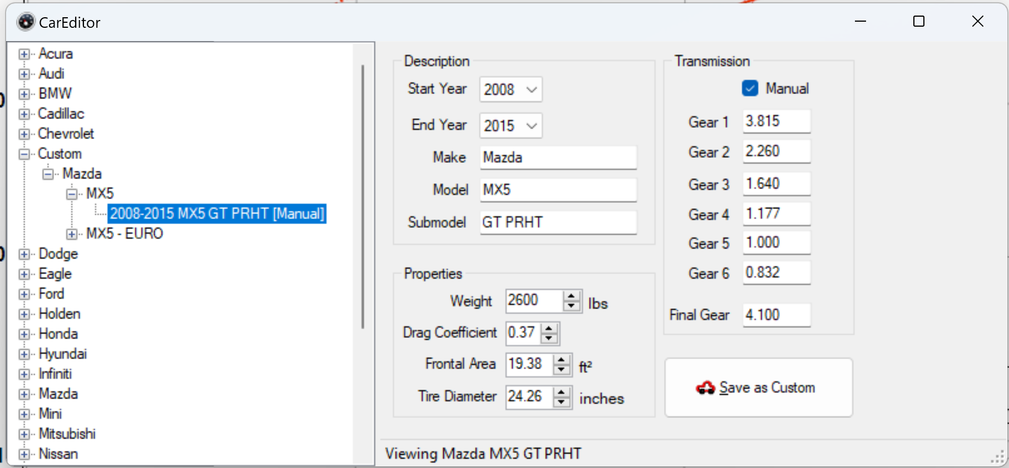Increase Frontal Area with up arrow
The image size is (1009, 468).
point(562,360)
